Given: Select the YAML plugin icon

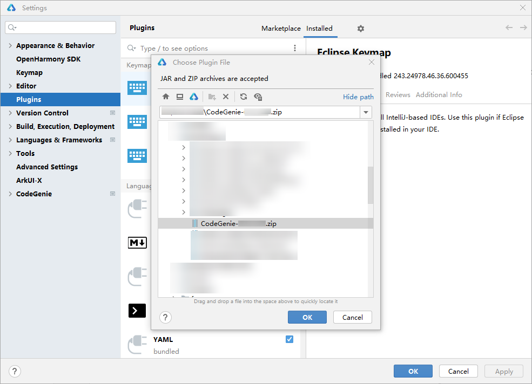Looking at the screenshot, I should click(x=137, y=344).
